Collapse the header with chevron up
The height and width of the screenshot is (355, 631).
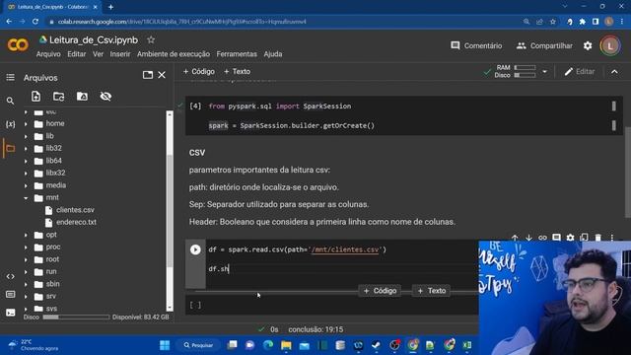coord(614,72)
